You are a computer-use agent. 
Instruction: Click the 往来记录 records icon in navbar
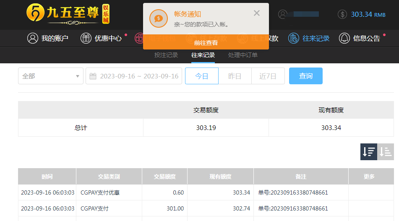(293, 38)
